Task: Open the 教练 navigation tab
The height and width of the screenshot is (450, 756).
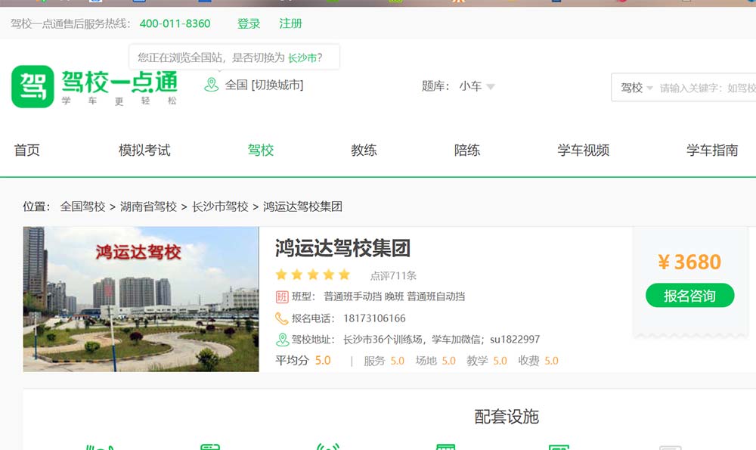Action: pyautogui.click(x=364, y=151)
